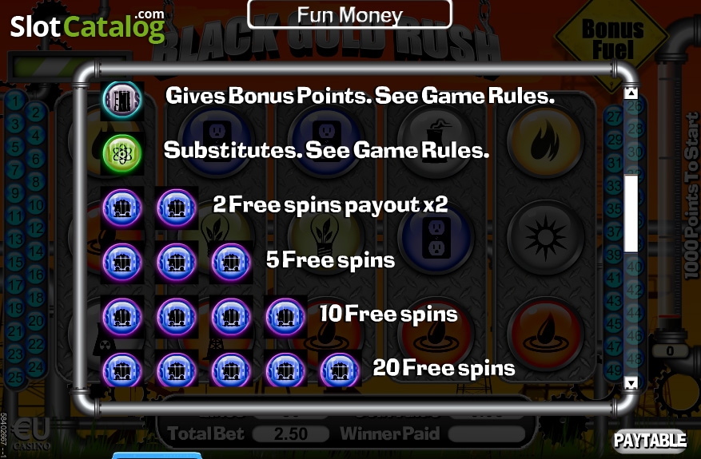Click the Bonus Fuel yellow sign
This screenshot has width=701, height=459.
point(612,39)
